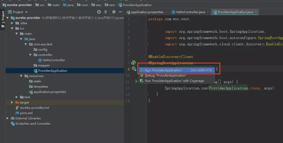
Task: Click the 1: Project side tool tab
Action: 3,19
